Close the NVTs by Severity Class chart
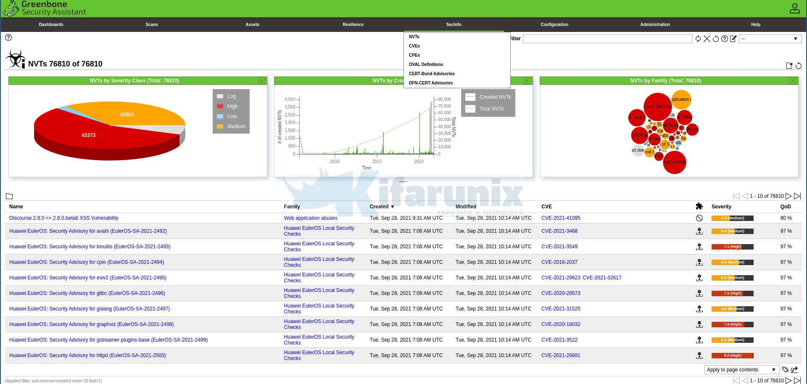Screen dimensions: 807x384 click(261, 81)
